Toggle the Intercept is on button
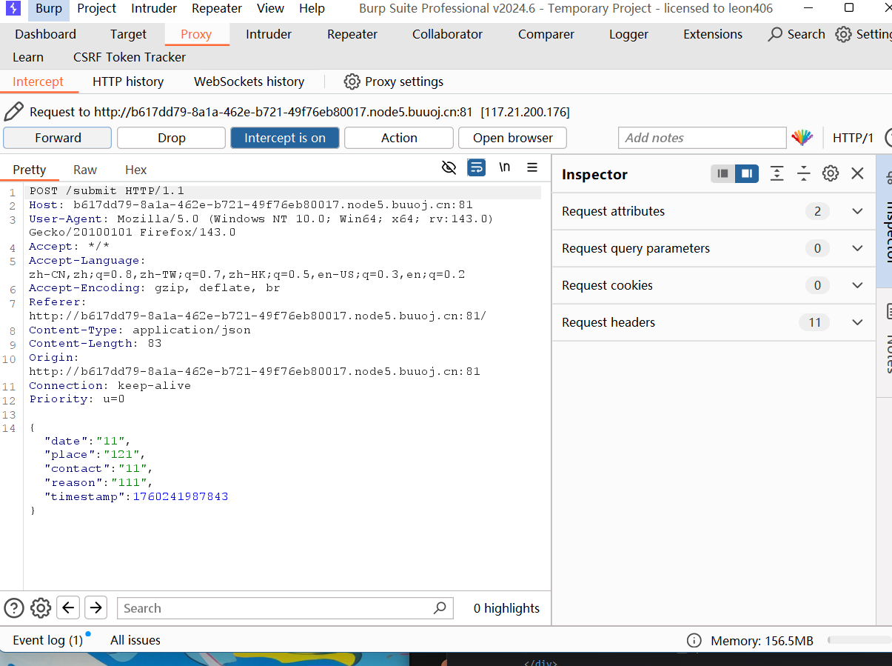Viewport: 892px width, 666px height. (x=285, y=138)
